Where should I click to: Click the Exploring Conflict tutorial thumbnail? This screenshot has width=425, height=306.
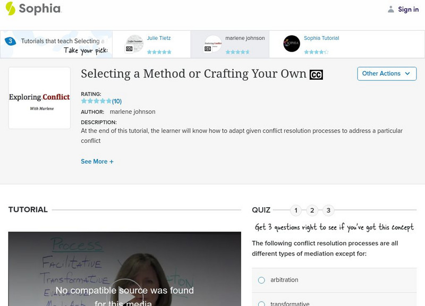coord(39,98)
